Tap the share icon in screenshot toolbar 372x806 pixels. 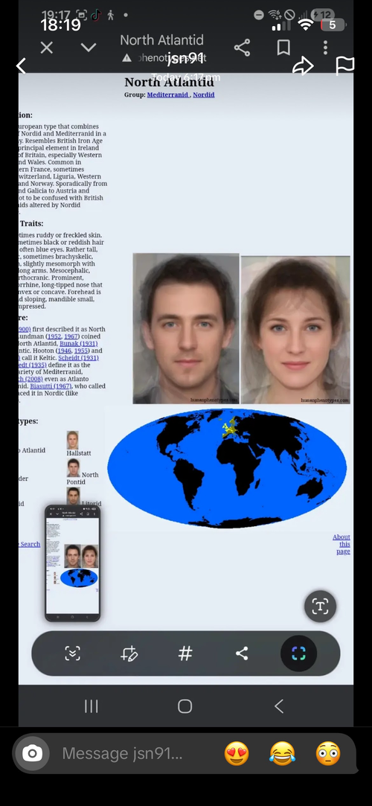pos(242,653)
